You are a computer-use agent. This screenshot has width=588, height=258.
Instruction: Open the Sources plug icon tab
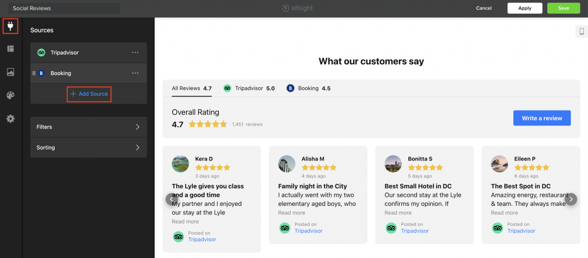click(x=10, y=26)
